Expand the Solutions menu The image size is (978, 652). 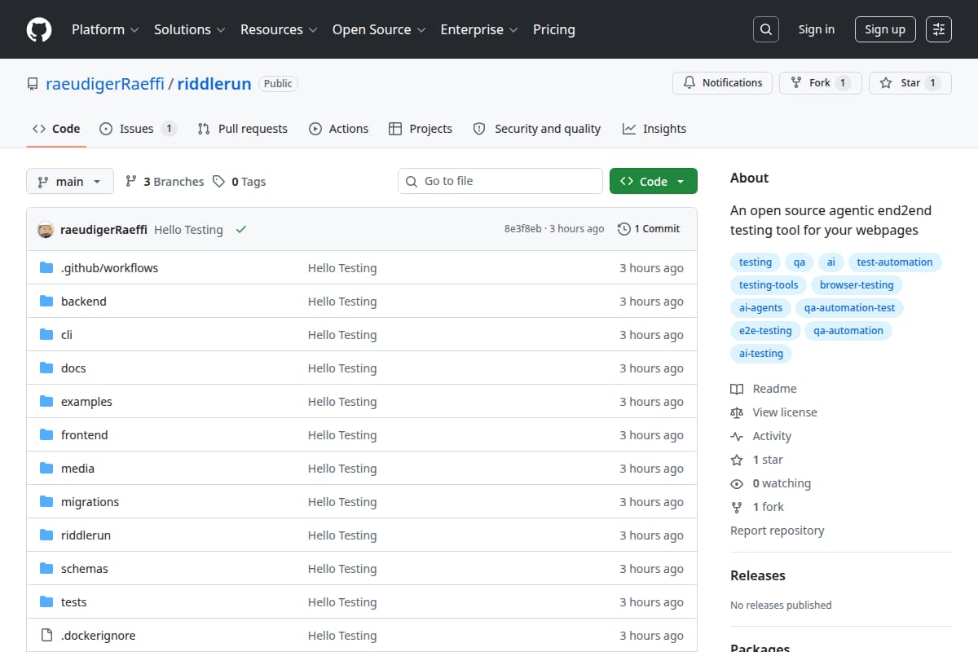click(x=189, y=29)
